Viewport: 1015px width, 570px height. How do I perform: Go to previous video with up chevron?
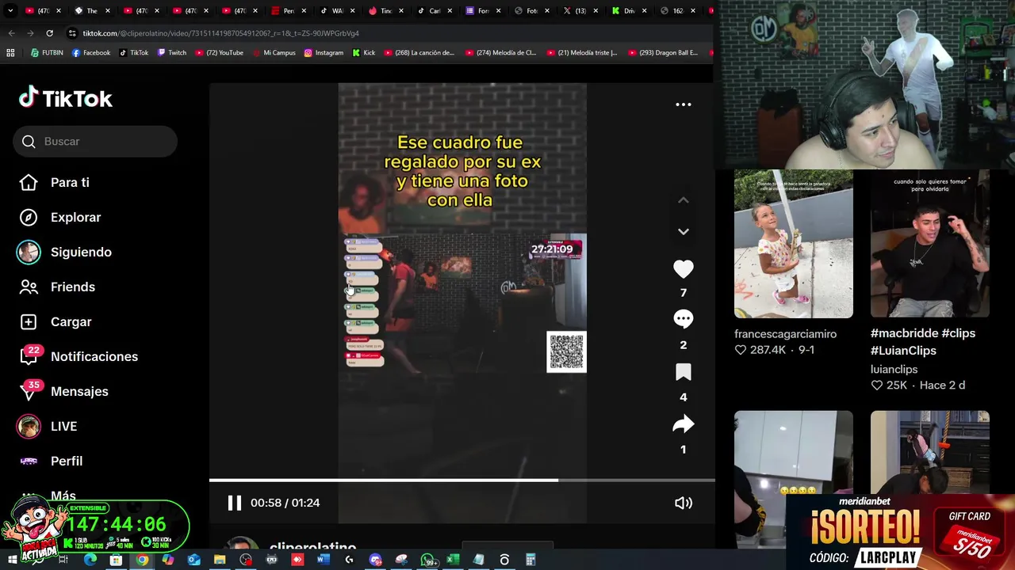coord(683,200)
